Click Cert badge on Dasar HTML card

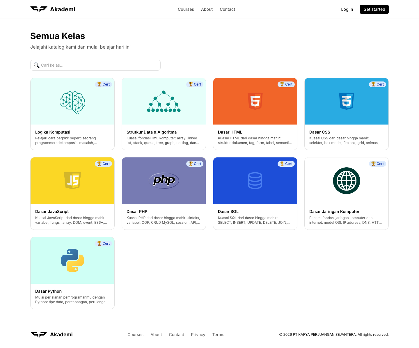[x=286, y=84]
